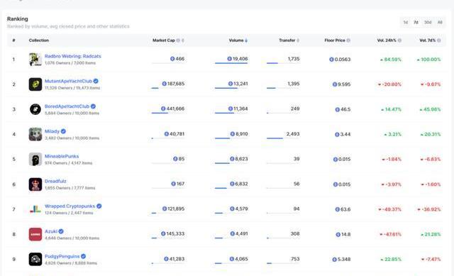454x276 pixels.
Task: Click the Milady collection image icon
Action: click(35, 134)
